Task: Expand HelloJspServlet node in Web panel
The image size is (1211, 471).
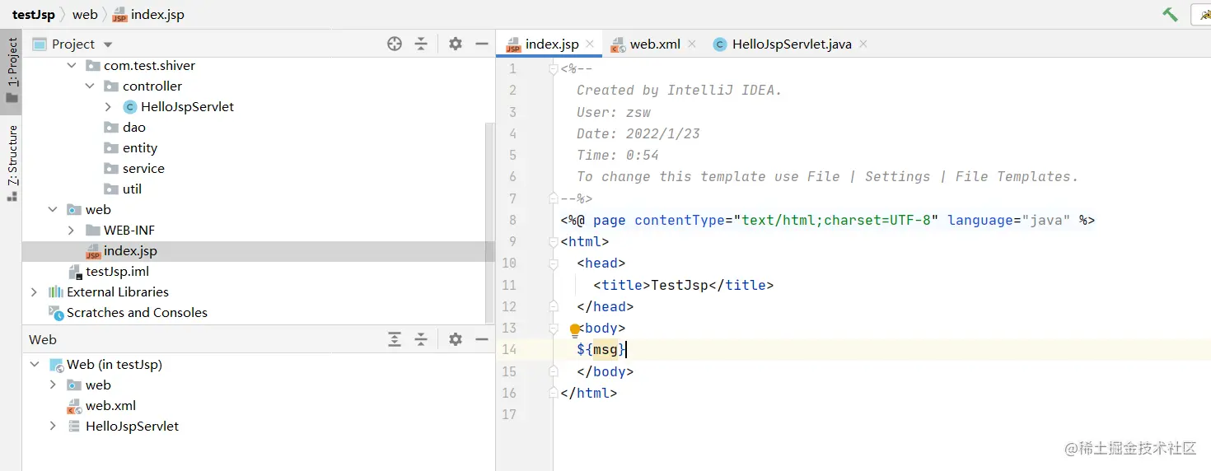Action: [x=54, y=426]
